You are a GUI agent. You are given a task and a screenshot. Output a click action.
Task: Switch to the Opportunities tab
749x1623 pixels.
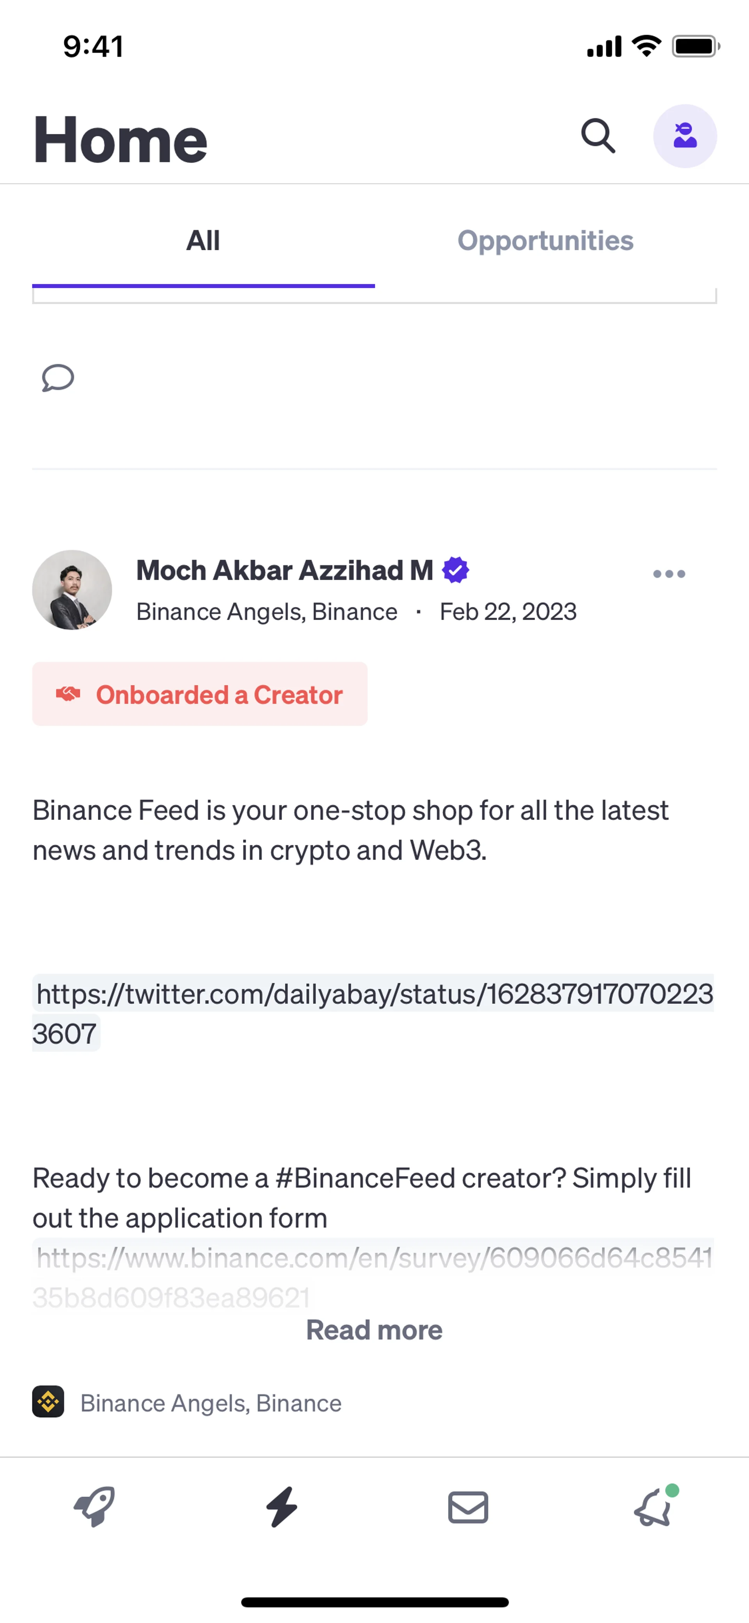[x=545, y=241]
